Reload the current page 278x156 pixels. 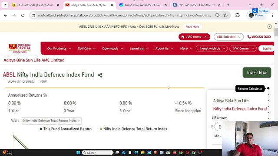coord(23,15)
